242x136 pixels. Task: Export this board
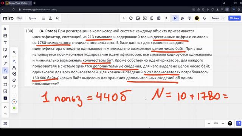click(50, 18)
